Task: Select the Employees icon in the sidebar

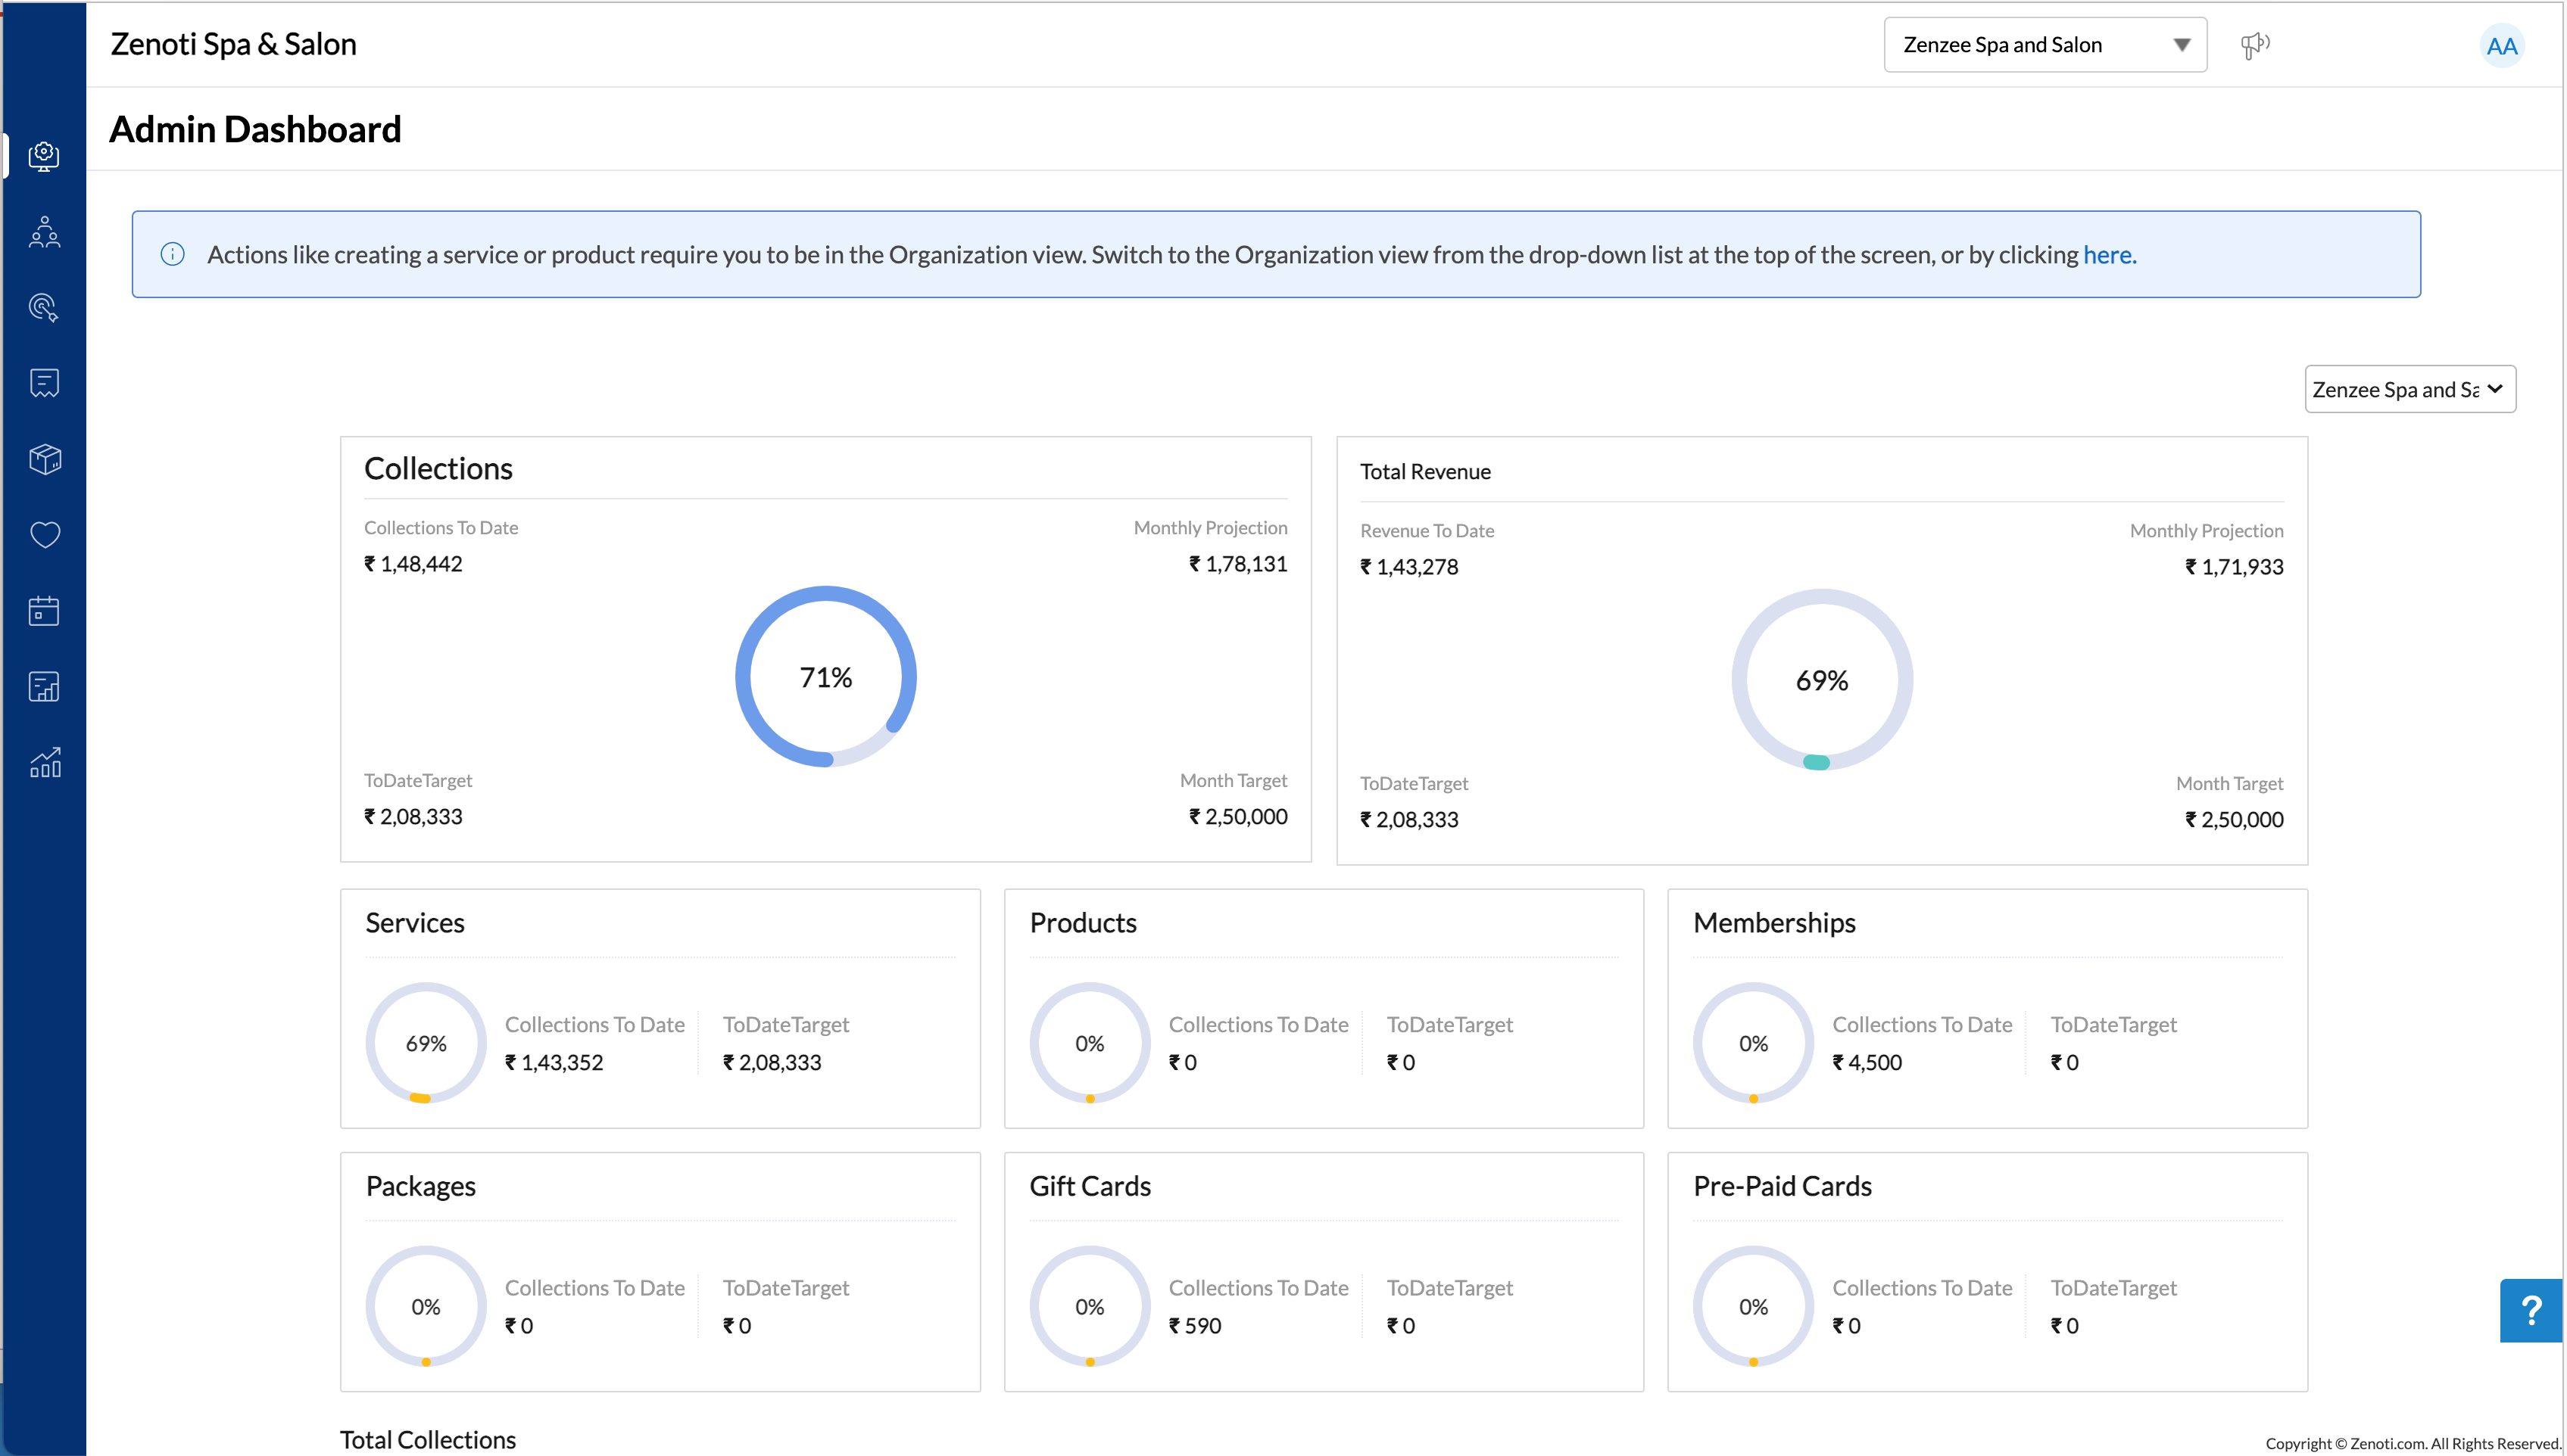Action: 43,231
